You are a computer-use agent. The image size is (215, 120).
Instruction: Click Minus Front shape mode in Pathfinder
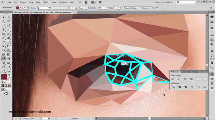(179, 79)
